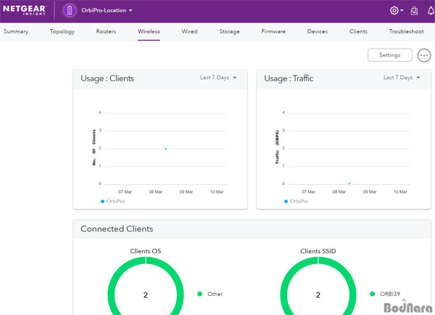Open the Storage tab
This screenshot has width=435, height=315.
[x=229, y=31]
